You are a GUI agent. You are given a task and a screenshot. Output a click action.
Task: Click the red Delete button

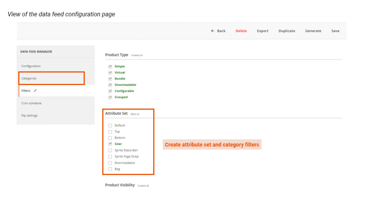coord(241,31)
